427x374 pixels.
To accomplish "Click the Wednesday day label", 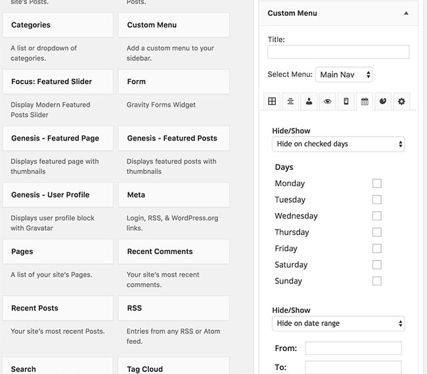I will tap(296, 216).
